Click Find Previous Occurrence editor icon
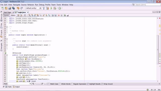Viewport: 161px width, 91px height. point(32,15)
